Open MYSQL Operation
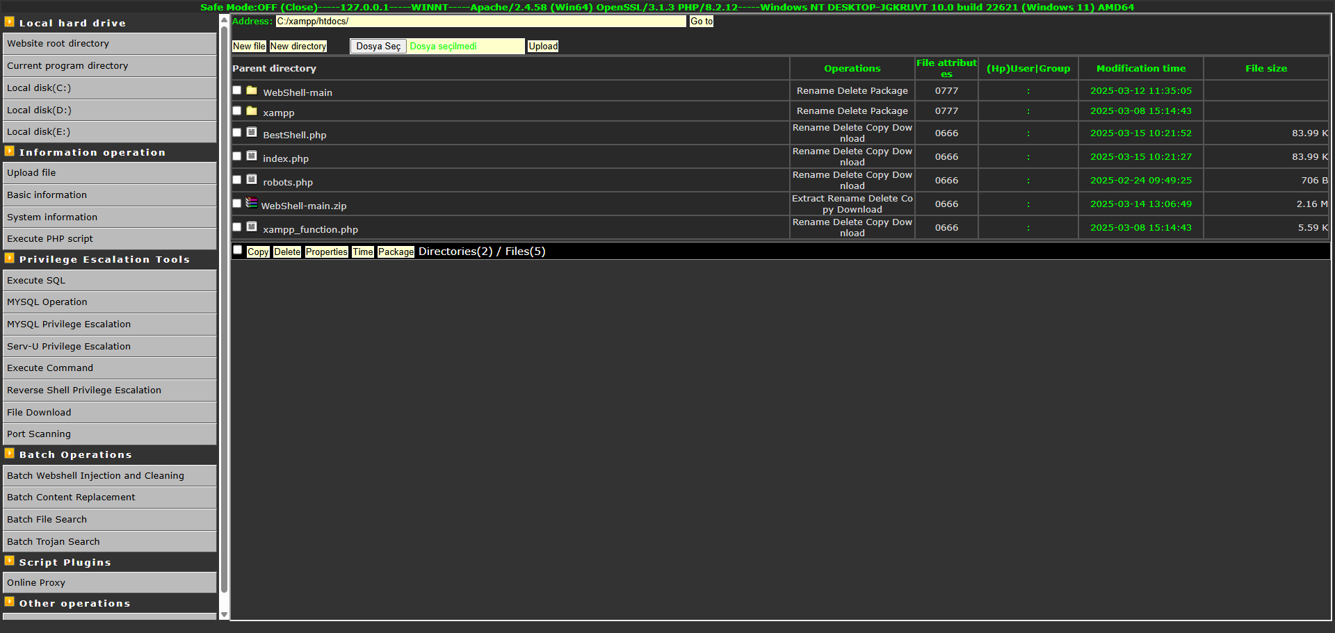The height and width of the screenshot is (633, 1335). [110, 302]
